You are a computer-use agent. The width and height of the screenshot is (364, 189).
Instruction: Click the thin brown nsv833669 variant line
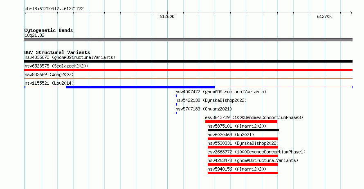(x=188, y=79)
